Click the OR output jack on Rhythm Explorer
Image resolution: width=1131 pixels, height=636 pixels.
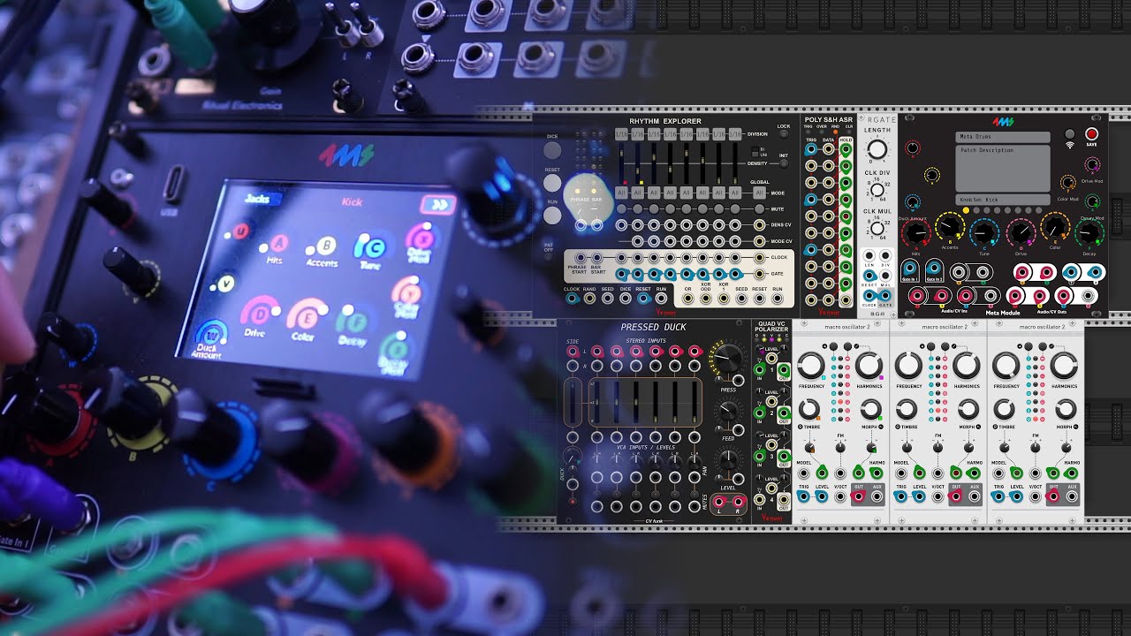tap(688, 298)
